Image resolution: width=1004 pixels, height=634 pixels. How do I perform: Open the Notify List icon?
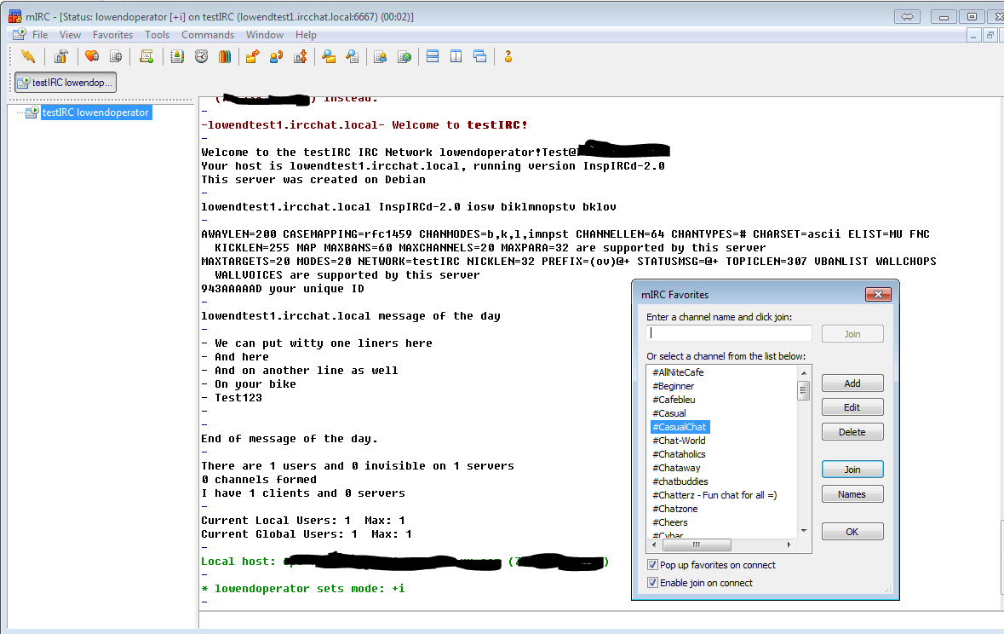click(381, 56)
